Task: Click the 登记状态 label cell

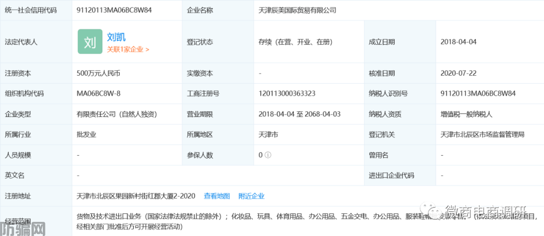Action: click(x=218, y=42)
